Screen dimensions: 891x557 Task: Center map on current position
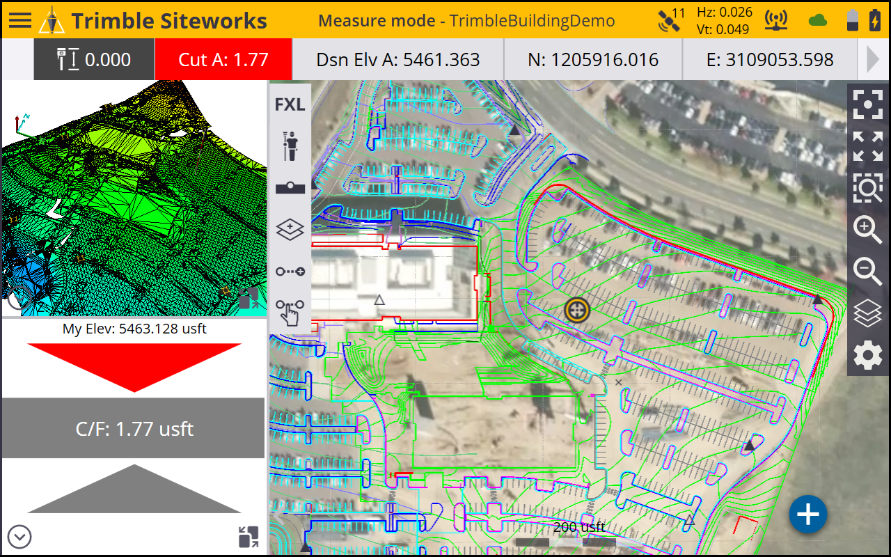tap(867, 104)
